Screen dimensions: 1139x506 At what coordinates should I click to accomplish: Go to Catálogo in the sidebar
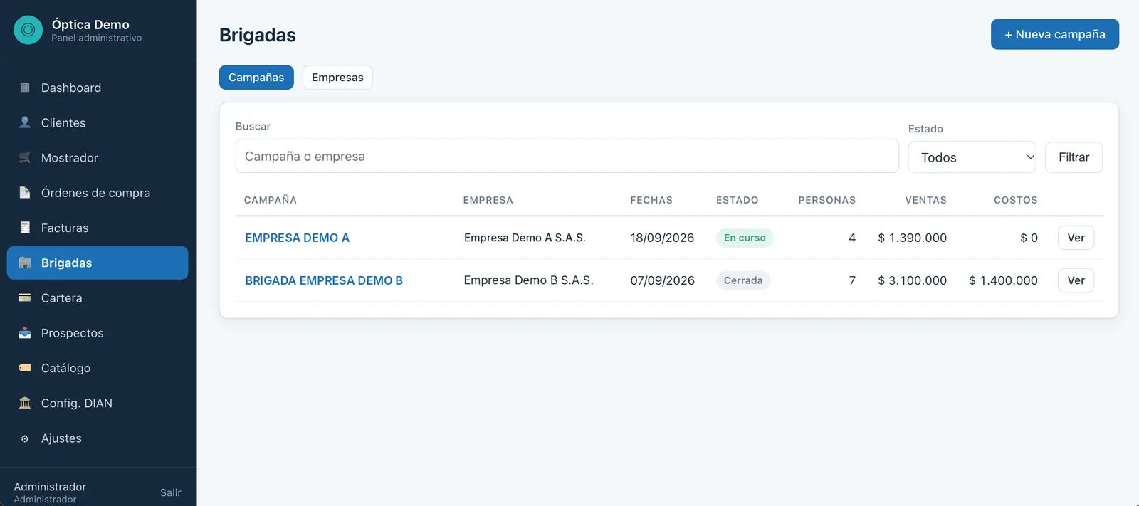point(98,368)
